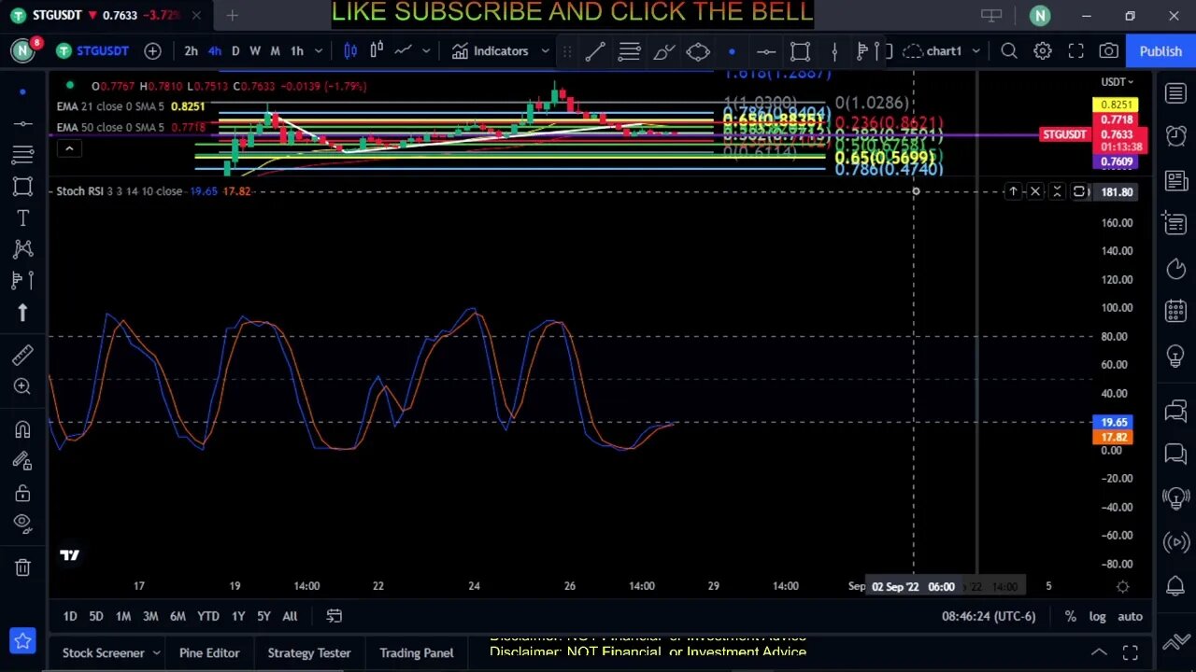Collapse the Stoch RSI pane
Image resolution: width=1196 pixels, height=672 pixels.
coord(1057,191)
